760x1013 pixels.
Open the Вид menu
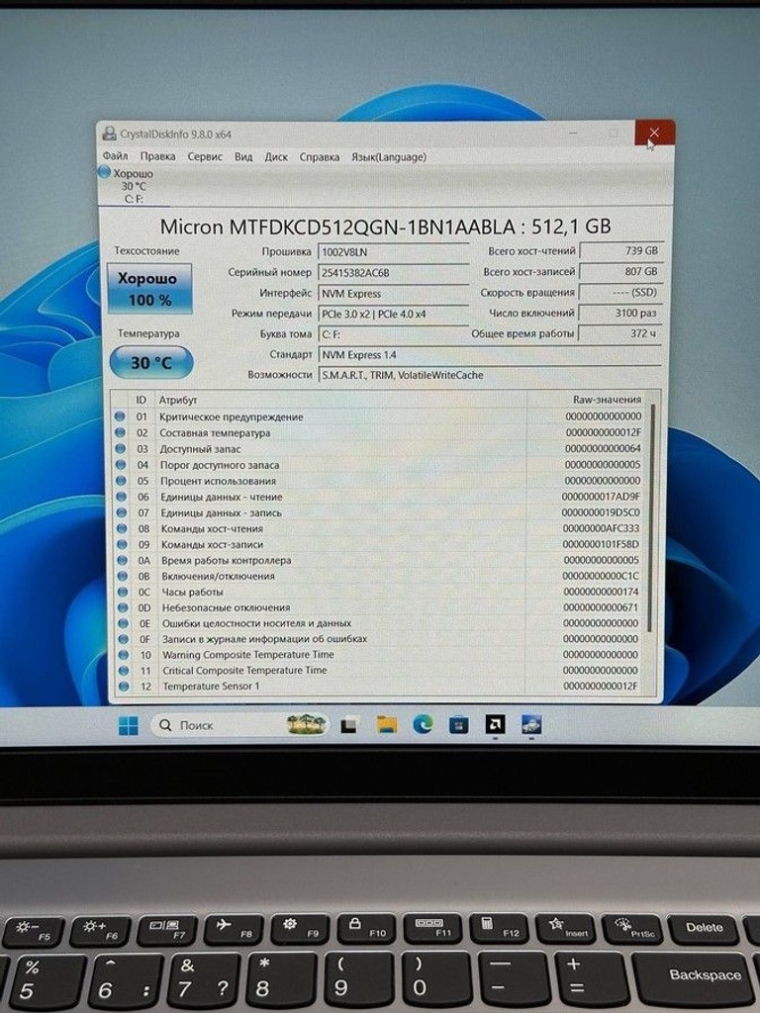click(243, 157)
